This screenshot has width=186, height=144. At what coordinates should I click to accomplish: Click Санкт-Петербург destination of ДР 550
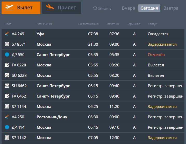(x=53, y=55)
